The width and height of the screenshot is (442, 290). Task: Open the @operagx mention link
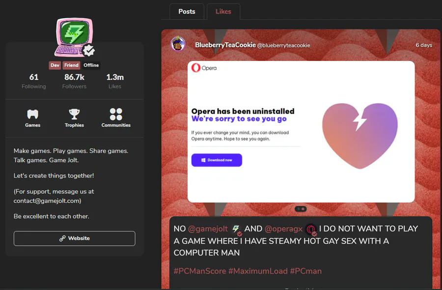(283, 229)
